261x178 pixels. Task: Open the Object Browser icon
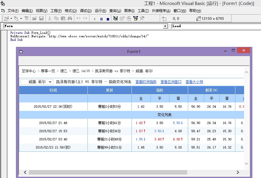click(135, 18)
